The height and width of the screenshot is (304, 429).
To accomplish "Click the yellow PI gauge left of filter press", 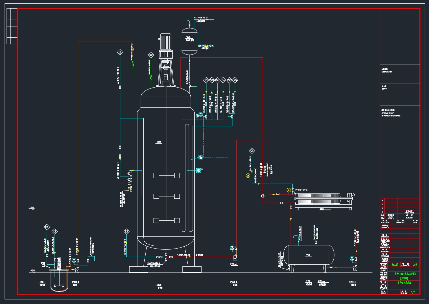I will (x=289, y=190).
